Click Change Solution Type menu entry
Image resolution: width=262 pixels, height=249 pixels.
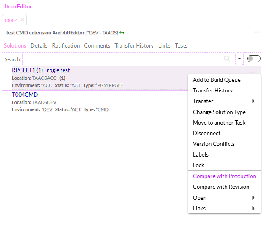tap(219, 112)
